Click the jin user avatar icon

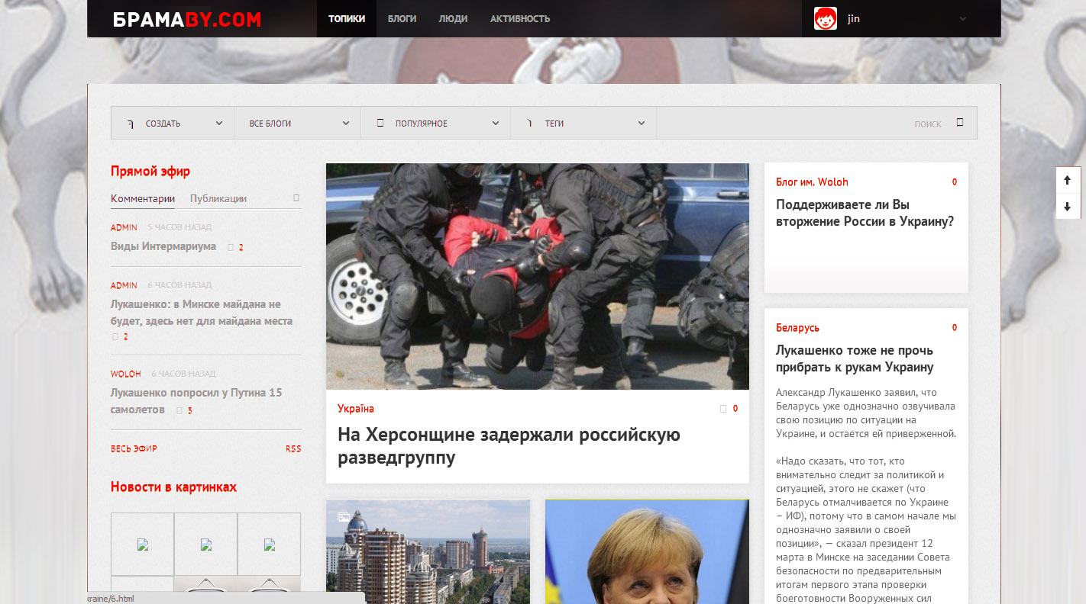(x=825, y=18)
